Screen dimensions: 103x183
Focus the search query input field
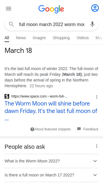pos(52,24)
